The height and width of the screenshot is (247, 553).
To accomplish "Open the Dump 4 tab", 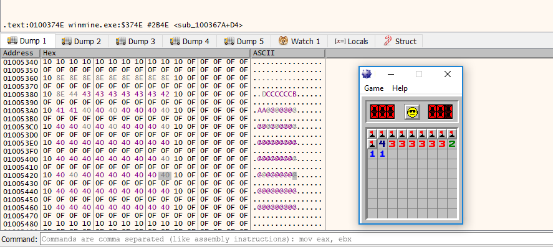I will pos(190,41).
